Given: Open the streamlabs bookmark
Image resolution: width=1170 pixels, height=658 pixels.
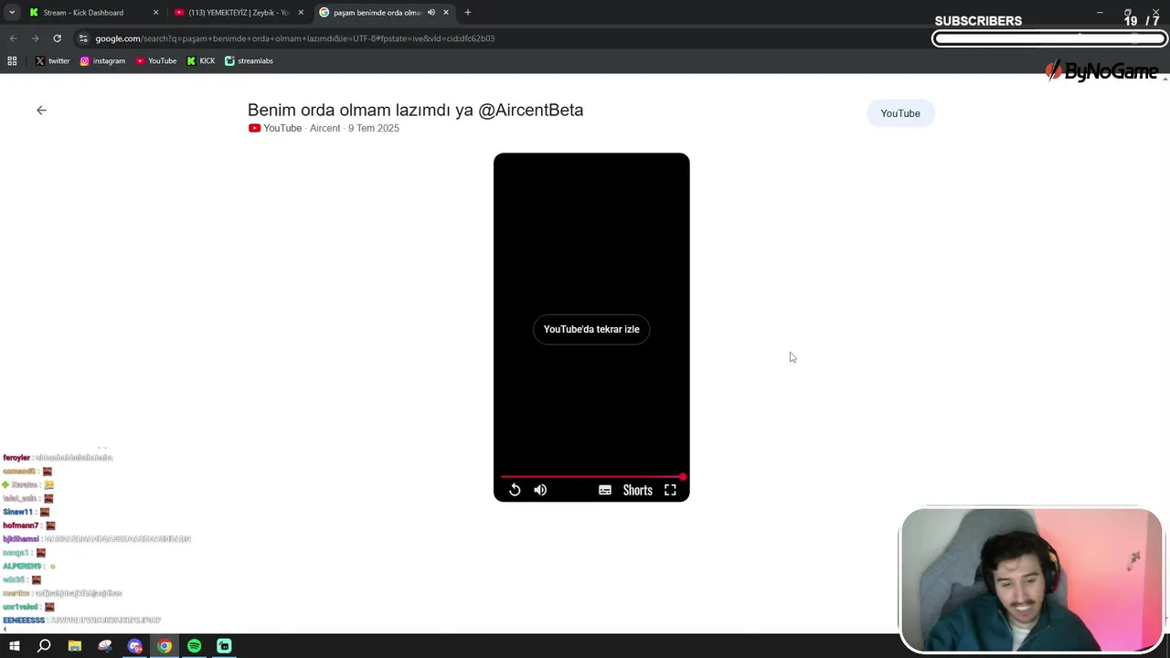Looking at the screenshot, I should pyautogui.click(x=249, y=61).
